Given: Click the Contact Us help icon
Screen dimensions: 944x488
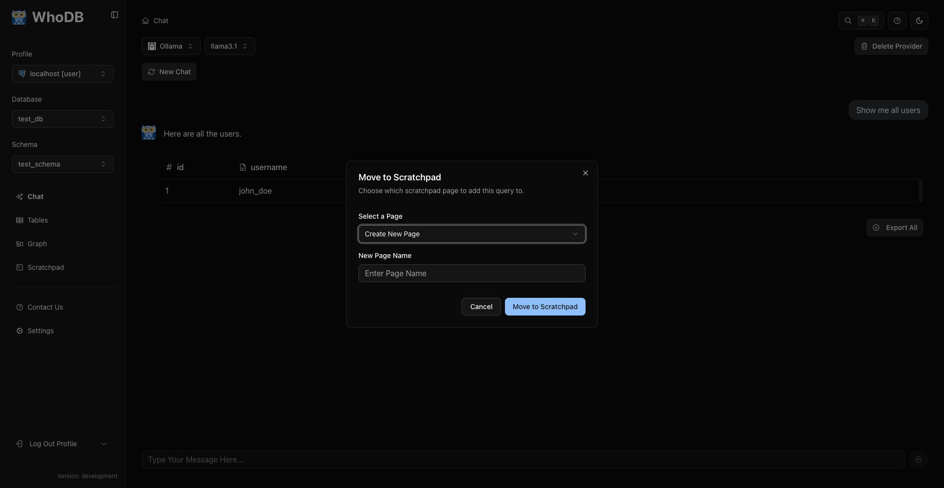Looking at the screenshot, I should point(20,307).
